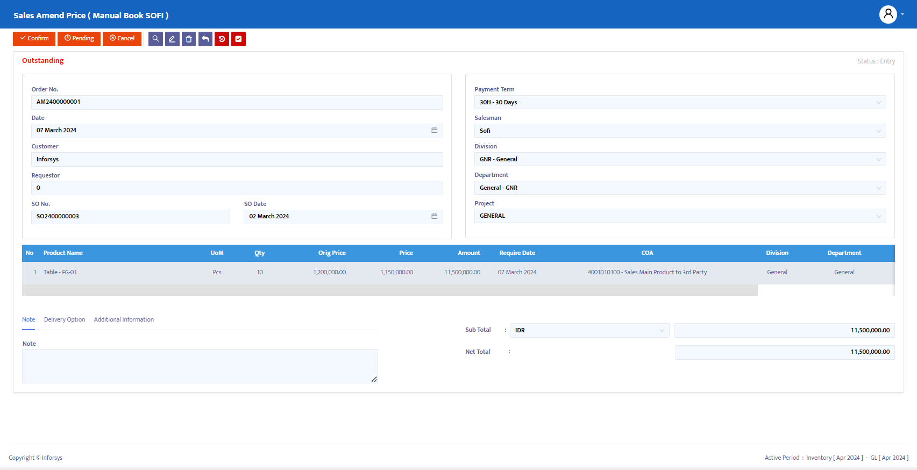This screenshot has height=470, width=917.
Task: Click the Requestor input field
Action: 237,188
